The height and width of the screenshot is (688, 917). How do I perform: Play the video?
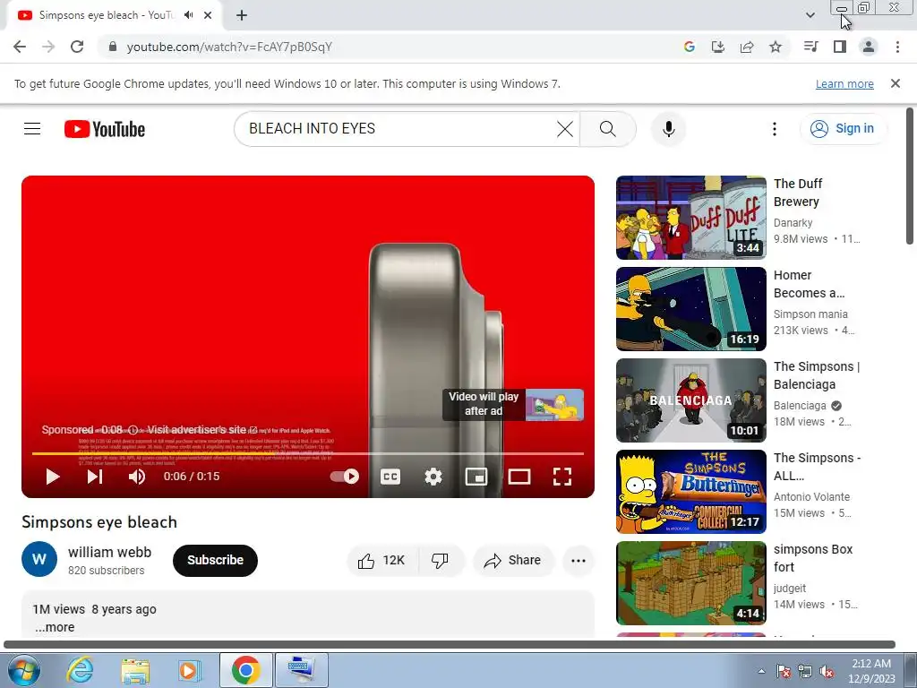point(53,477)
